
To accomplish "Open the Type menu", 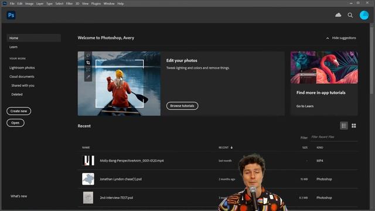I will click(49, 4).
